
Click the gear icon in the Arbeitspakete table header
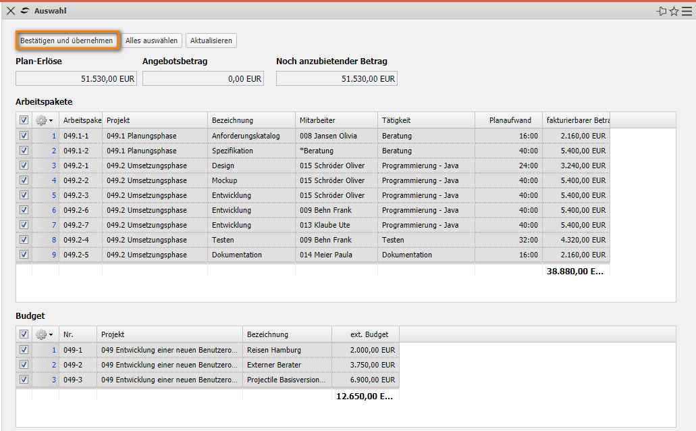(x=41, y=120)
